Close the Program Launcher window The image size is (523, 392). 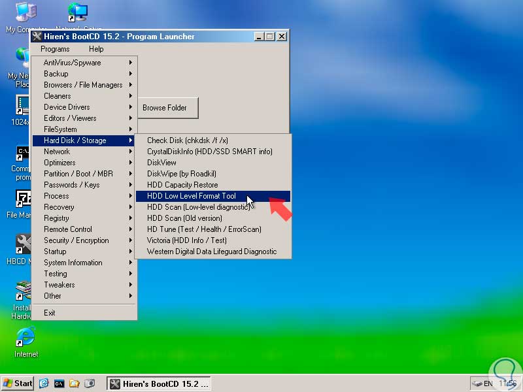point(282,37)
